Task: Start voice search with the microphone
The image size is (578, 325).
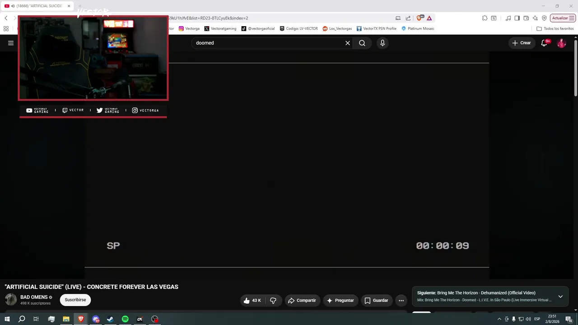Action: [382, 43]
